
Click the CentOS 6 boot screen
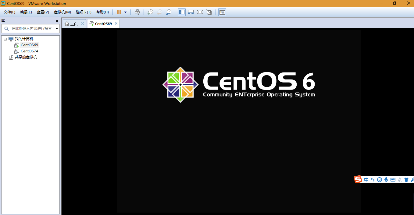[x=238, y=121]
